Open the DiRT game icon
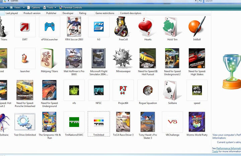 pos(25,27)
